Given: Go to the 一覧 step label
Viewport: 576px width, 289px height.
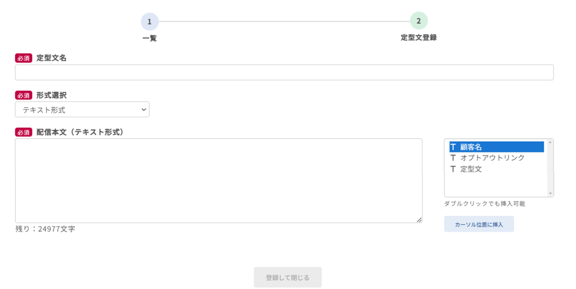Looking at the screenshot, I should point(150,38).
